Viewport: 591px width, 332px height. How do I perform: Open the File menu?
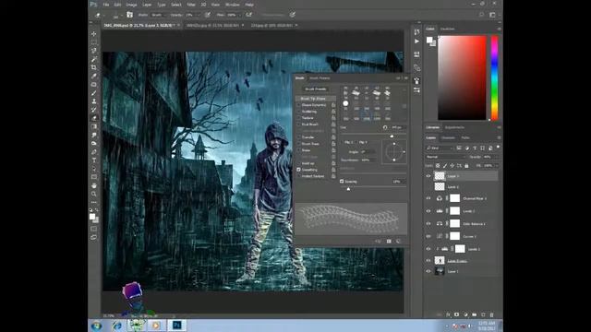tap(106, 5)
